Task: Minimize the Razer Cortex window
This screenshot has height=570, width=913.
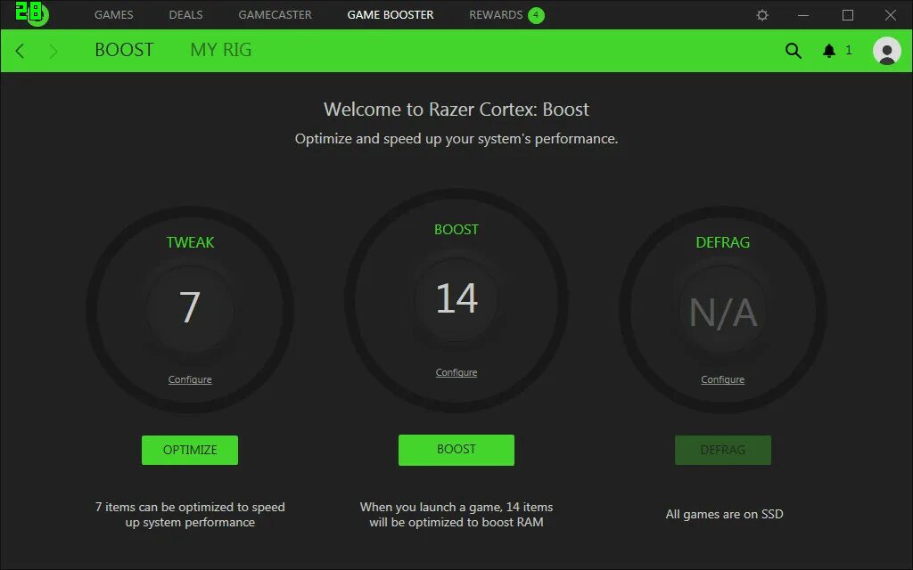Action: pos(803,15)
